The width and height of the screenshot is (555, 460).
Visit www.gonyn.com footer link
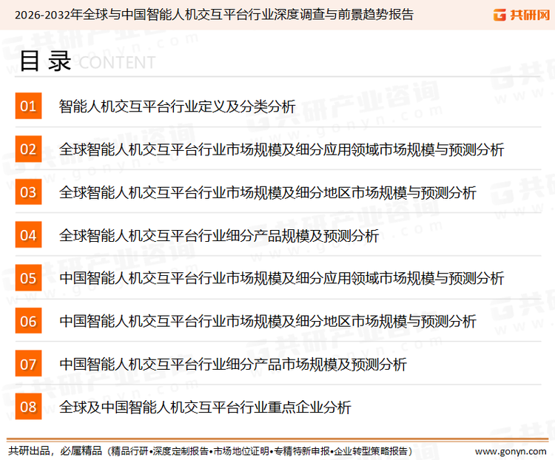511,452
